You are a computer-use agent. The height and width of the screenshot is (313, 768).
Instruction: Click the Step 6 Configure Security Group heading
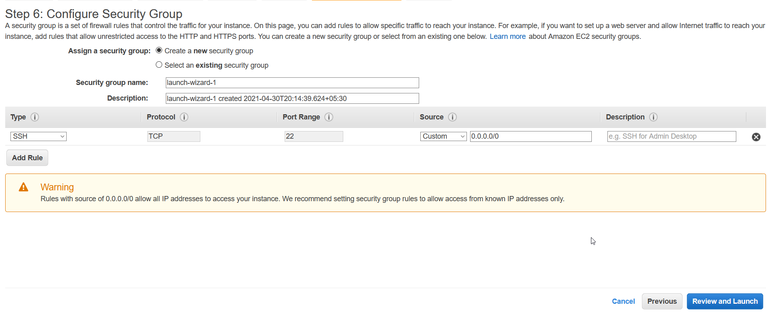click(94, 14)
